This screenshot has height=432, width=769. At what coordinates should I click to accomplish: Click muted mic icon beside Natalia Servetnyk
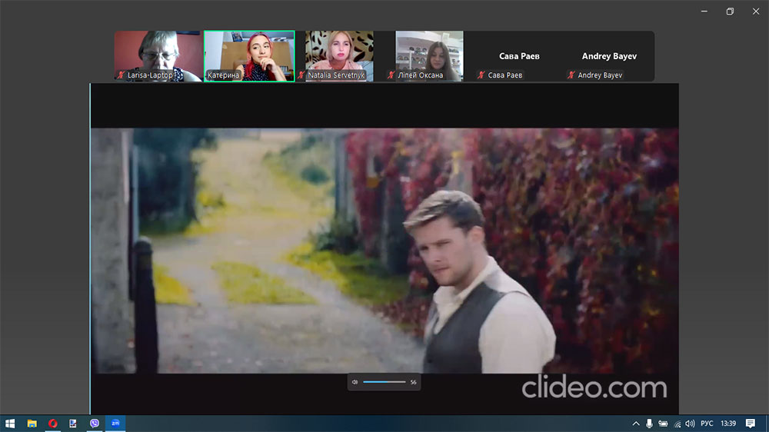[x=301, y=75]
